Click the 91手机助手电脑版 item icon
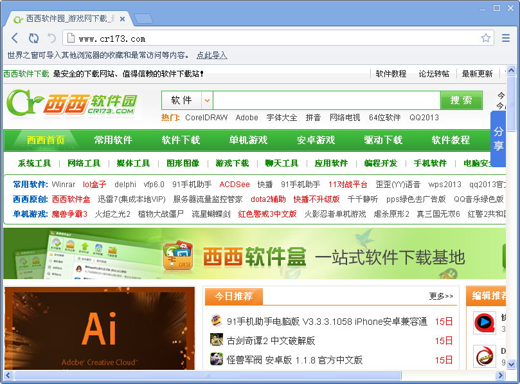 [216, 320]
